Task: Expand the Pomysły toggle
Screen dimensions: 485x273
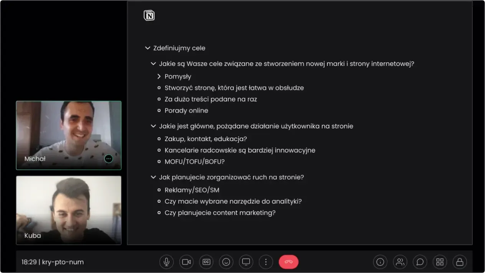Action: 159,77
